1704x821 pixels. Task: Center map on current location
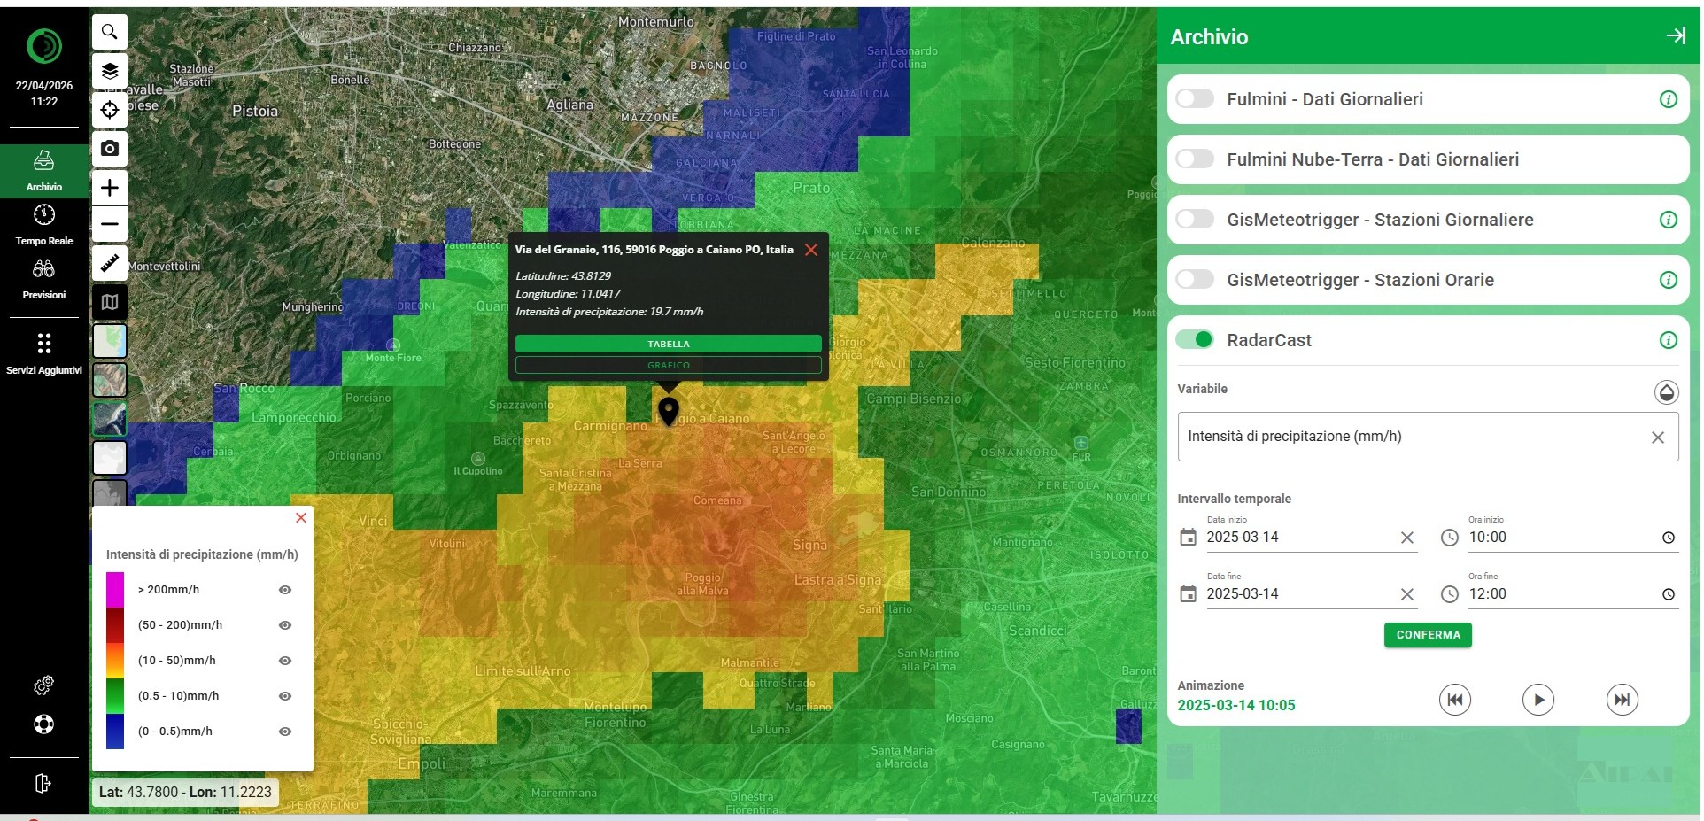pyautogui.click(x=110, y=110)
